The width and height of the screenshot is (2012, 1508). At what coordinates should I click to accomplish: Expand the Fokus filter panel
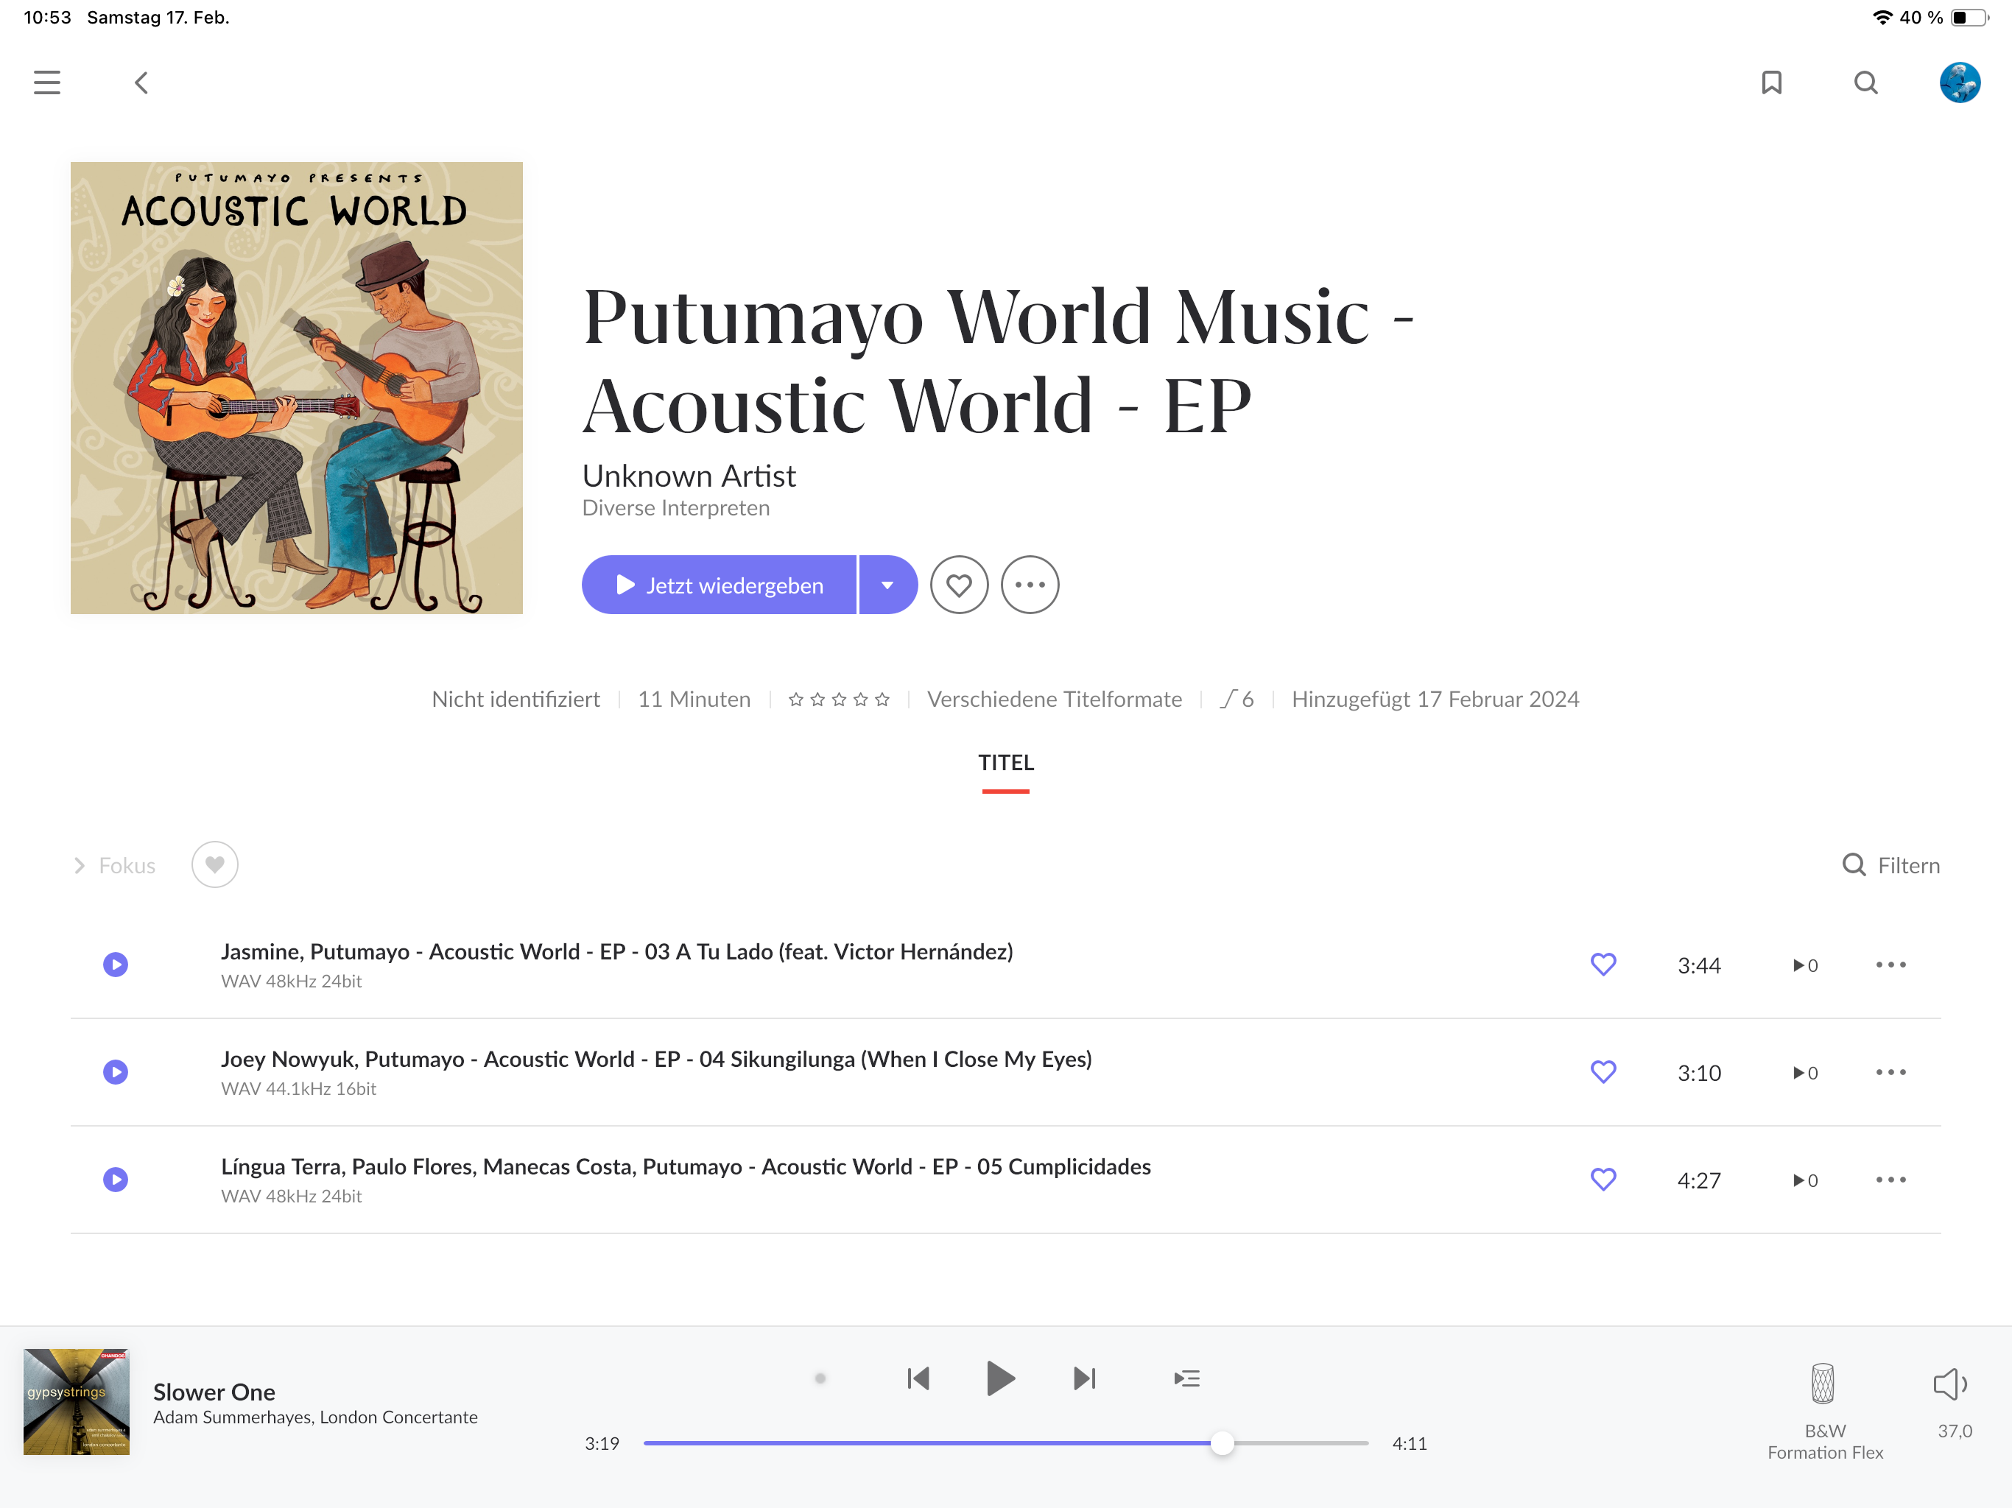pos(115,865)
